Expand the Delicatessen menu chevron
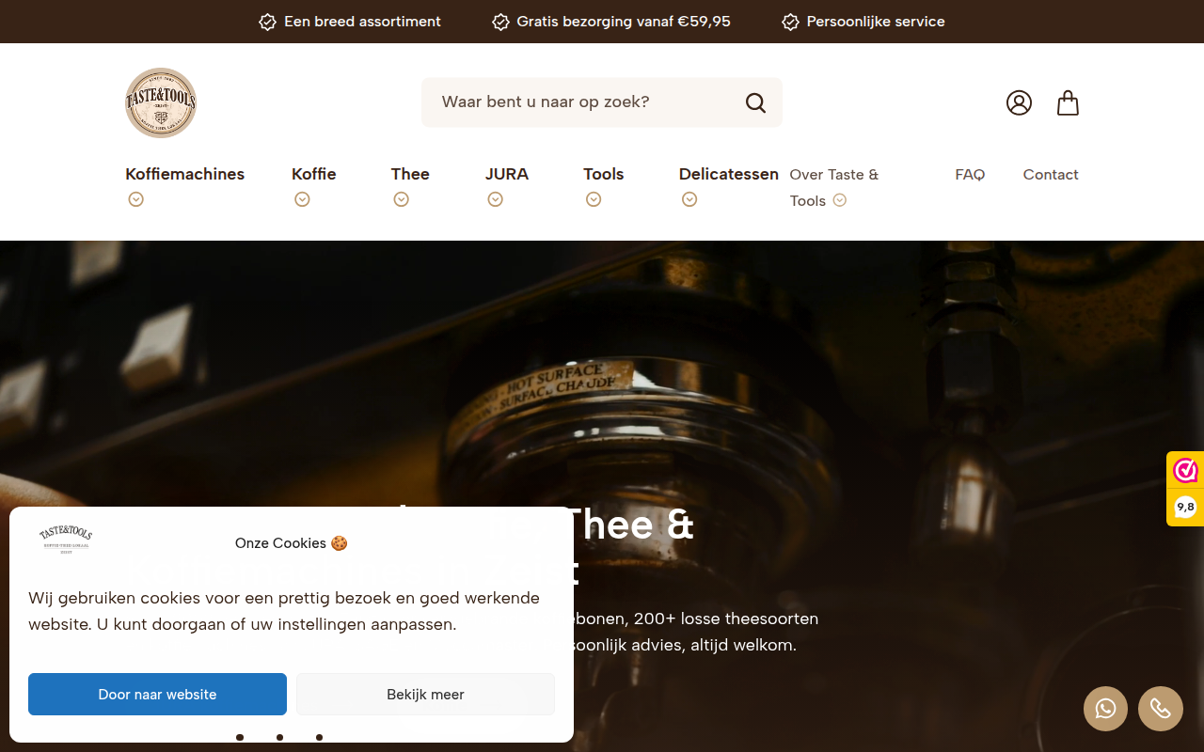1204x752 pixels. pyautogui.click(x=689, y=199)
